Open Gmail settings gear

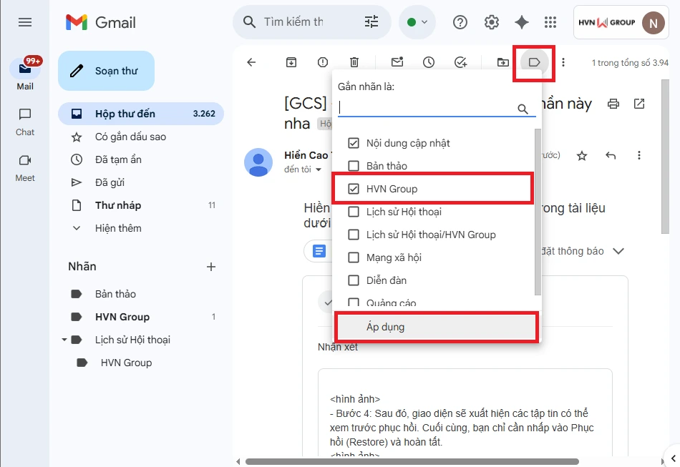492,22
